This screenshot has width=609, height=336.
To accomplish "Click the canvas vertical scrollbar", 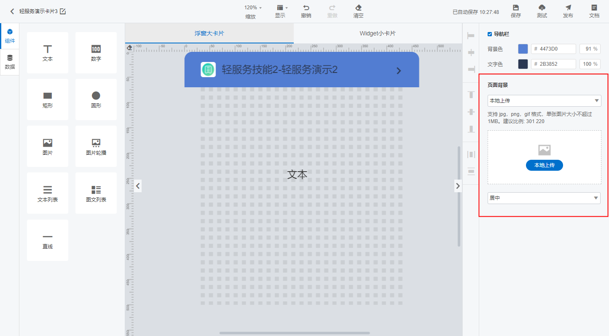I will coord(459,196).
